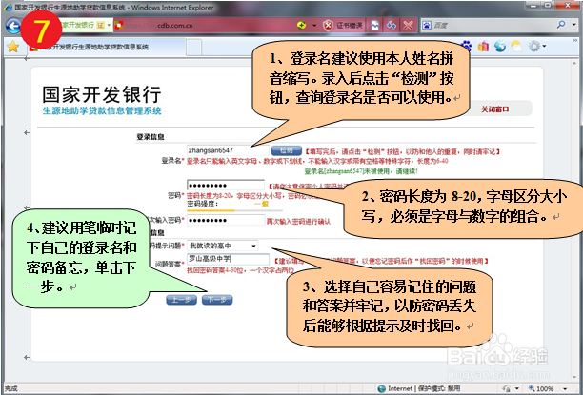Click the 国家开发银行 logo heading
Image resolution: width=583 pixels, height=395 pixels.
point(102,94)
